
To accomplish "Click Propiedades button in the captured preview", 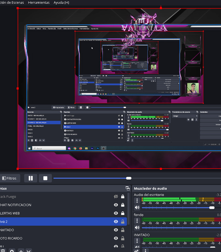I will (59, 107).
